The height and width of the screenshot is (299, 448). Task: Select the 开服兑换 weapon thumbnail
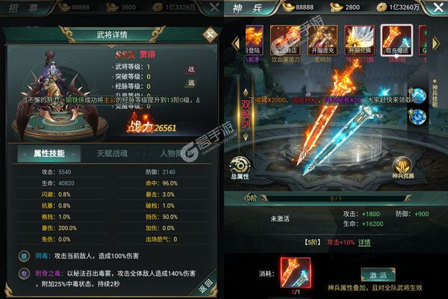[359, 40]
